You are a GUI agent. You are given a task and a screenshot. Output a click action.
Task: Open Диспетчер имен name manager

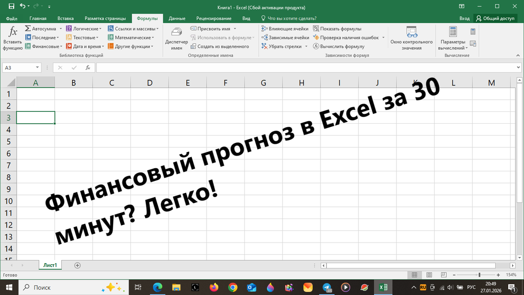click(176, 38)
